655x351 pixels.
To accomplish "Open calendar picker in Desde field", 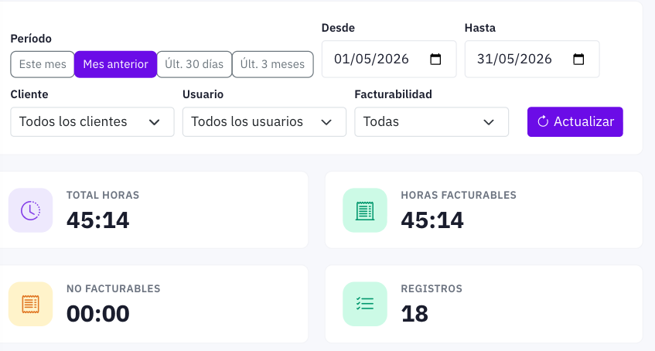I will 435,59.
